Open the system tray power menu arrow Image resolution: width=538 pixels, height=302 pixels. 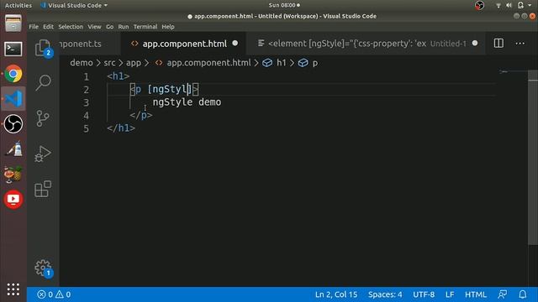[530, 5]
